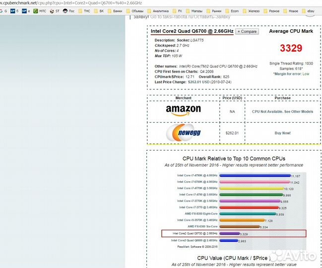The height and width of the screenshot is (268, 322).
Task: Click the 'Intel Core i7-4790K @ 4.00GHz' chart label
Action: [197, 175]
